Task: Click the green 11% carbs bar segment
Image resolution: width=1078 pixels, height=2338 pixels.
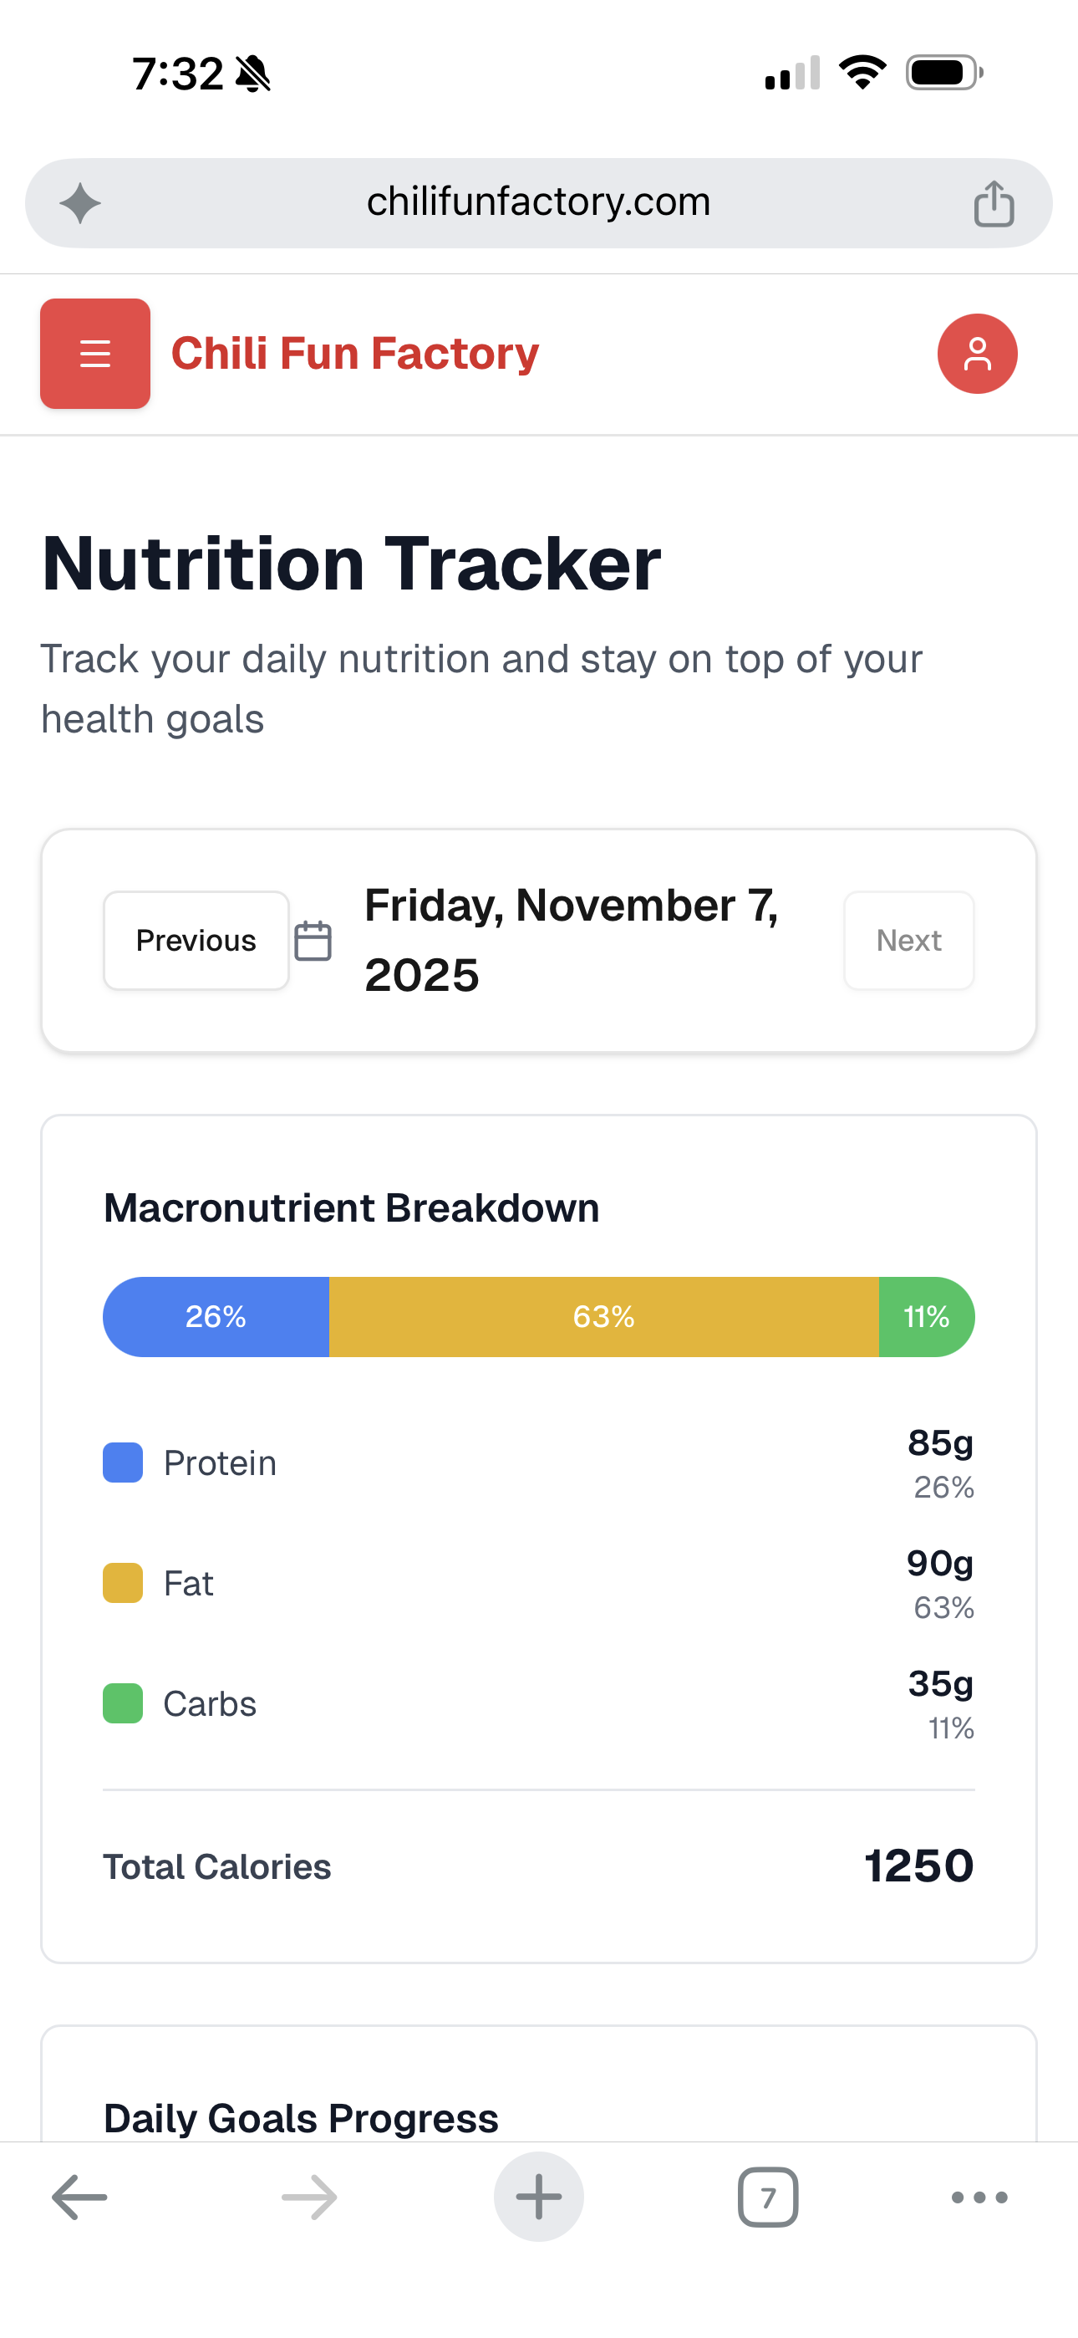Action: [x=926, y=1317]
